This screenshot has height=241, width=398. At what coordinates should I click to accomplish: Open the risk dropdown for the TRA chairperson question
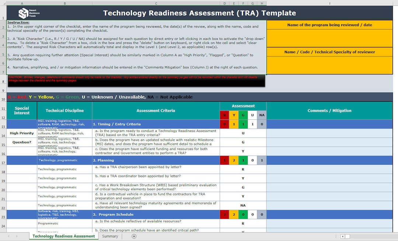[242, 169]
